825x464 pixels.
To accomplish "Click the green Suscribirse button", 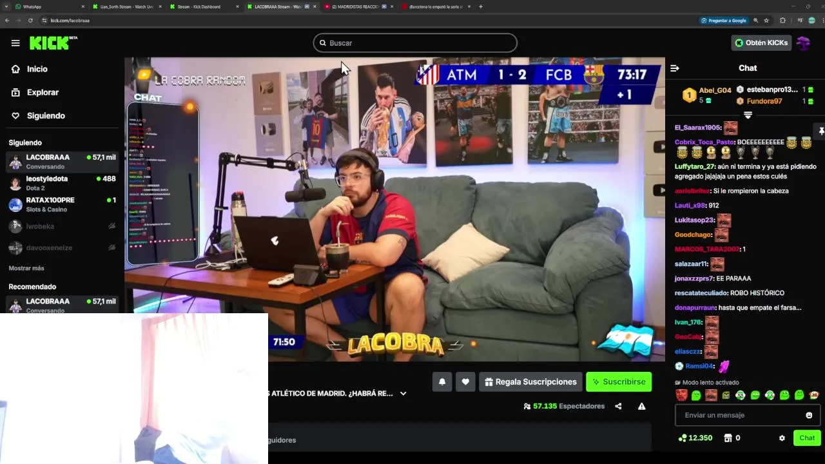I will [x=619, y=382].
